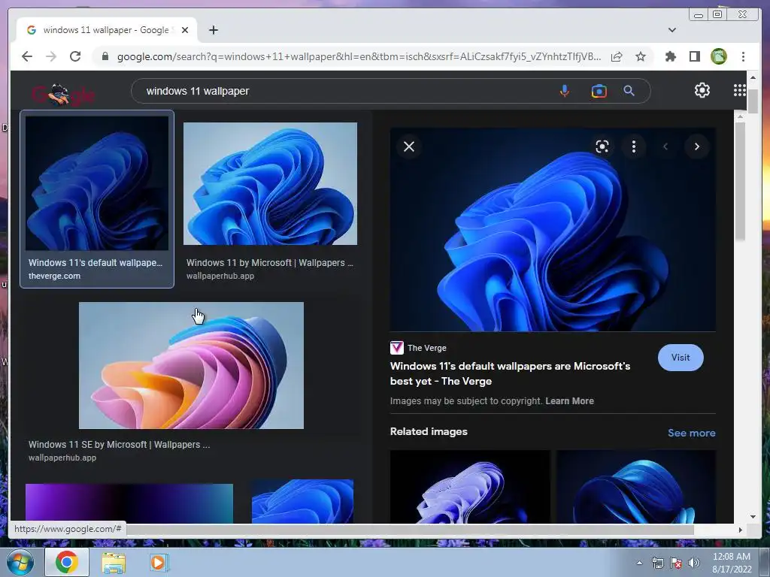This screenshot has height=577, width=770.
Task: Open Windows Media Player from taskbar
Action: click(159, 563)
